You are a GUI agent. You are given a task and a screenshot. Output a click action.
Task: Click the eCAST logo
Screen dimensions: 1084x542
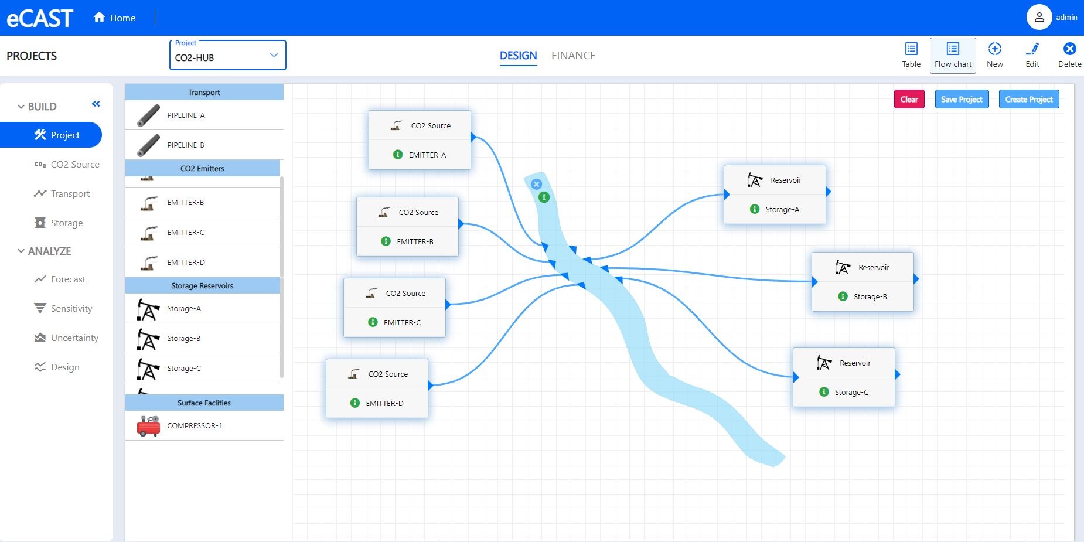39,18
